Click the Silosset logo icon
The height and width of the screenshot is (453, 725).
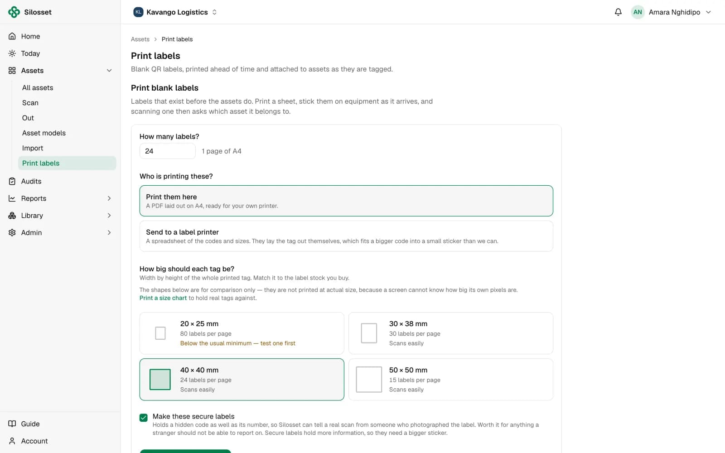tap(14, 12)
